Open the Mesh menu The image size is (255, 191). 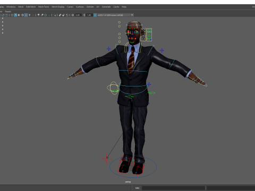tap(21, 7)
